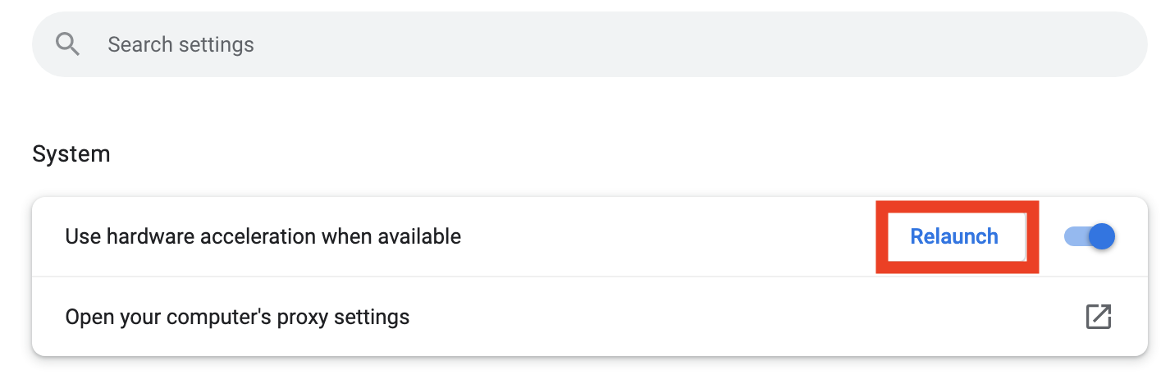The width and height of the screenshot is (1170, 384).
Task: Select the 'Search settings' placeholder text
Action: point(181,44)
